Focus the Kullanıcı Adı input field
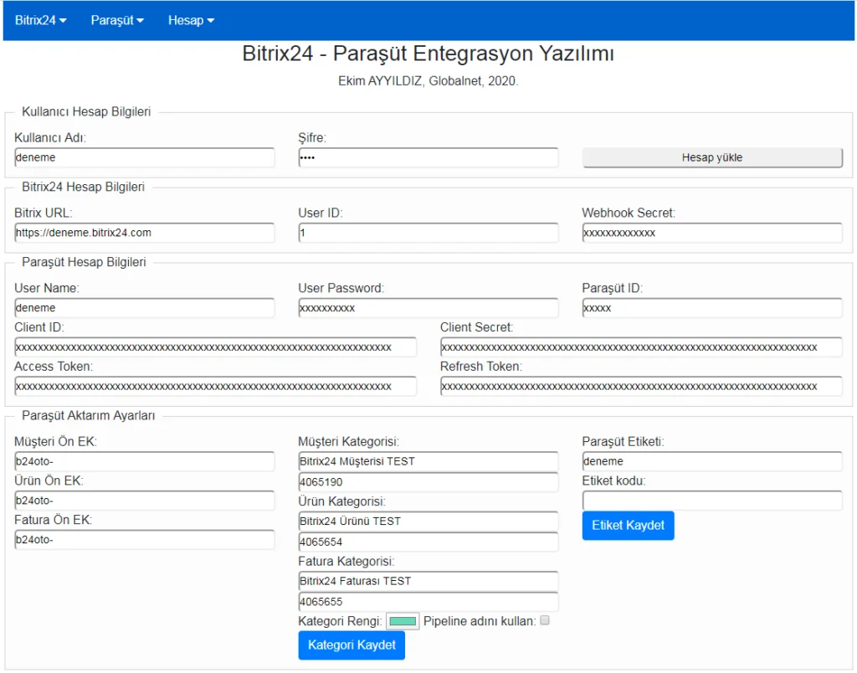 click(x=145, y=157)
